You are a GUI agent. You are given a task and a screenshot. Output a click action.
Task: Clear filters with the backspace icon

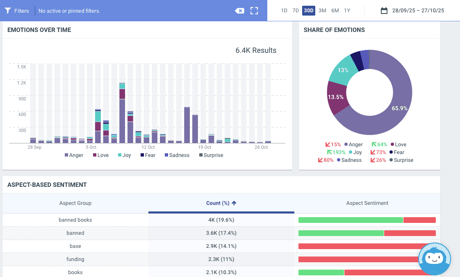pos(239,11)
